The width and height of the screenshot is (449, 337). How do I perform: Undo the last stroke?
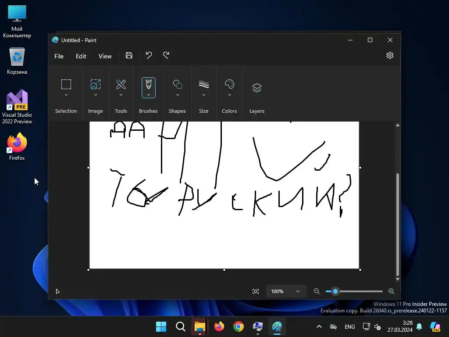[x=149, y=55]
